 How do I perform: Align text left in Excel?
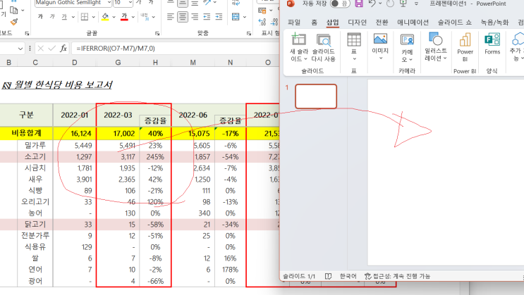pos(171,17)
